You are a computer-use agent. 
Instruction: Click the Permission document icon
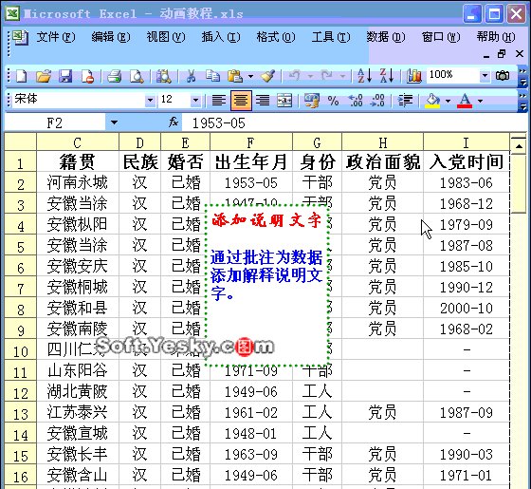click(87, 76)
